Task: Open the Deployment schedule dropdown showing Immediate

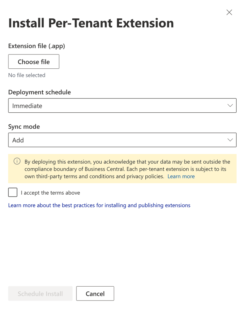Action: pyautogui.click(x=122, y=106)
